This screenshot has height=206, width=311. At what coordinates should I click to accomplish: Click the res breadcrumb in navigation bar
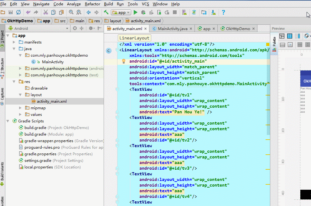pyautogui.click(x=97, y=21)
